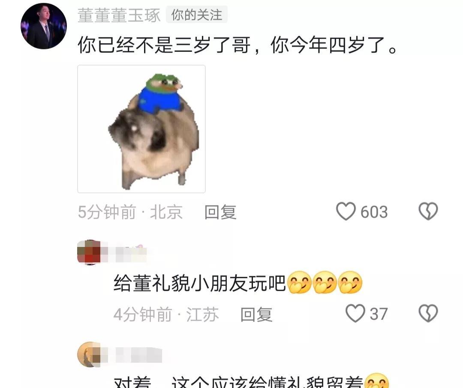The height and width of the screenshot is (388, 463).
Task: Like the reply with 37 likes
Action: pos(355,313)
